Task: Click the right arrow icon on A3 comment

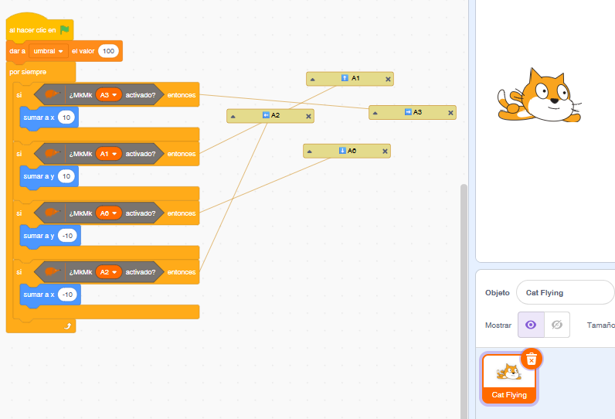Action: point(408,112)
